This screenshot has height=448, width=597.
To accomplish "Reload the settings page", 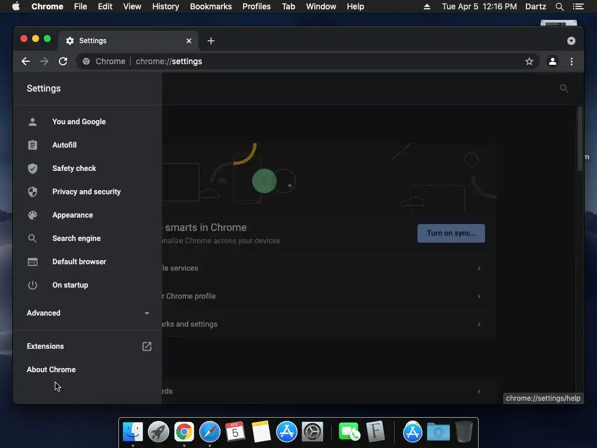I will coord(63,61).
